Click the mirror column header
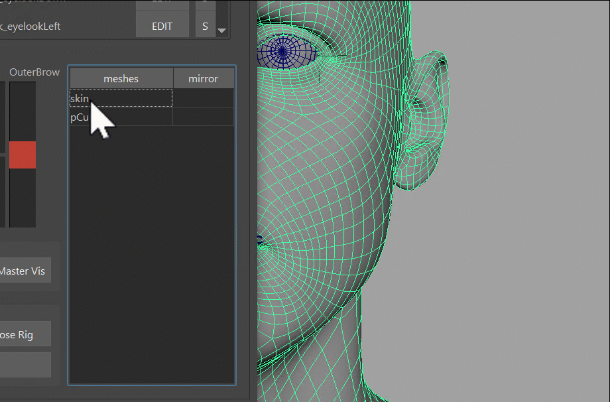Screen dimensions: 610x402 click(x=204, y=78)
